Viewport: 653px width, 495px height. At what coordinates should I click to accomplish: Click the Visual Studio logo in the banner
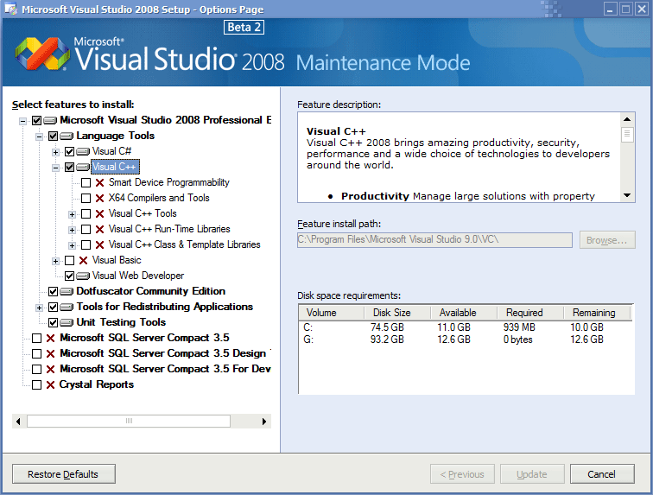pyautogui.click(x=42, y=54)
